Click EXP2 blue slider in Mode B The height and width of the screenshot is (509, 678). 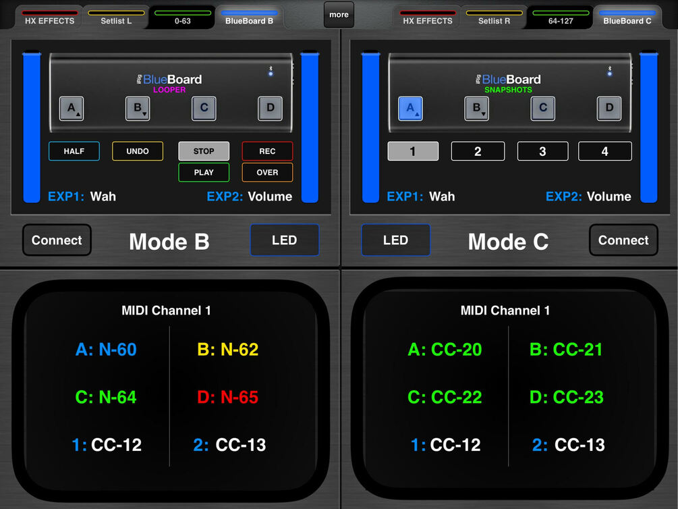[x=310, y=127]
